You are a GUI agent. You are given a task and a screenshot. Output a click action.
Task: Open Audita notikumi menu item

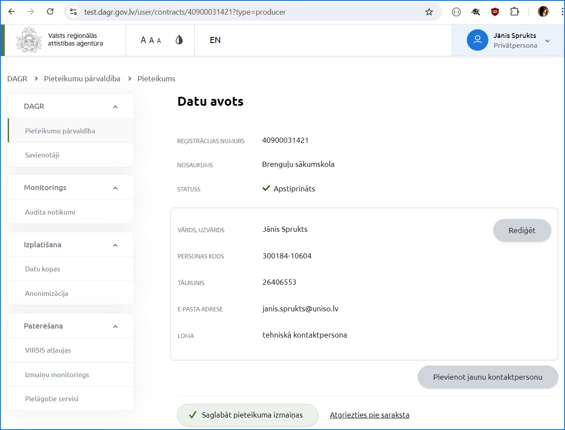(71, 212)
